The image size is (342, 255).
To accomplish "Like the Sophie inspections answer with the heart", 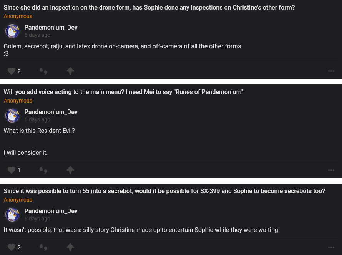I will [12, 71].
